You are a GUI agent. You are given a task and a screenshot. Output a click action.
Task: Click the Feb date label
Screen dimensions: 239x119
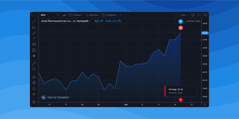tap(126, 105)
